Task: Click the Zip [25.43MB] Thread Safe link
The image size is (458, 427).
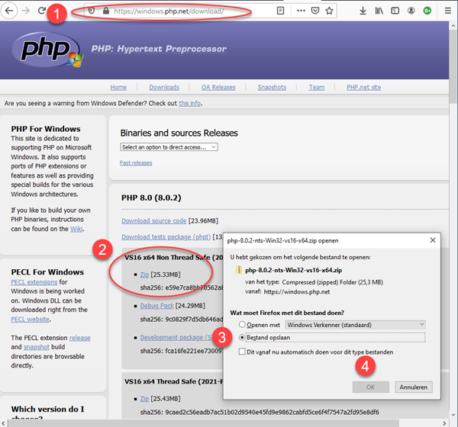Action: coord(144,399)
